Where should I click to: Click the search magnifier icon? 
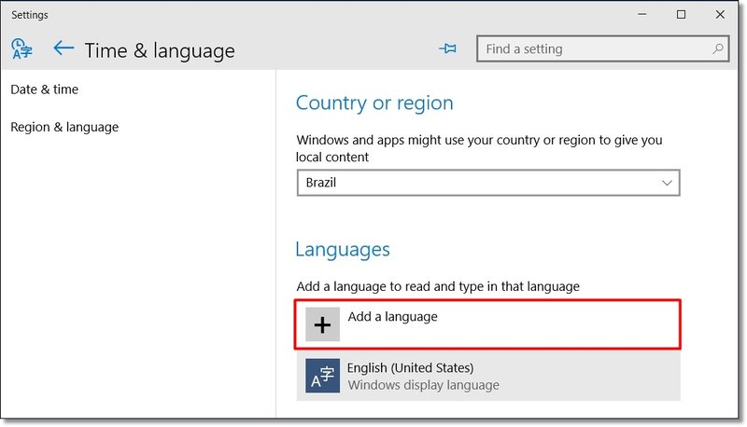pyautogui.click(x=717, y=48)
